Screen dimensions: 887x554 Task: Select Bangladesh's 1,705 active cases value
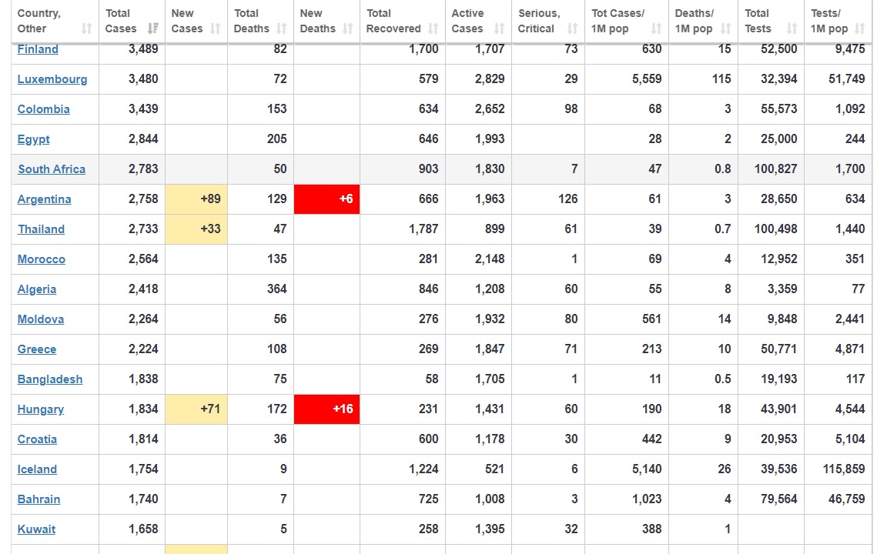point(490,379)
